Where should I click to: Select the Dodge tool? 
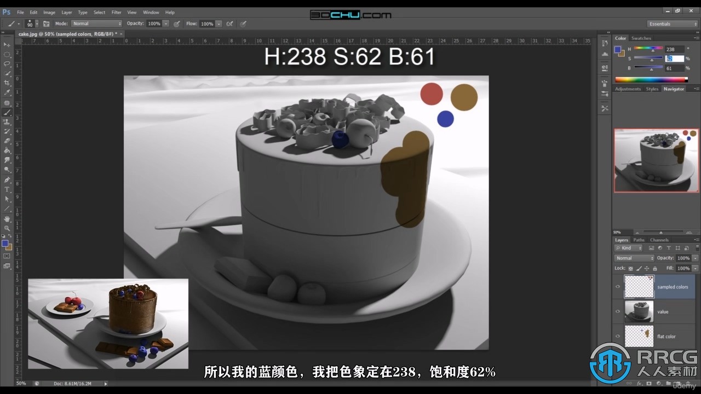7,170
